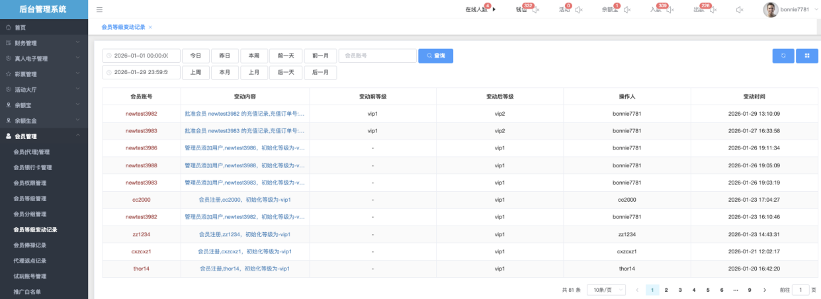
Task: Collapse the sidebar with the hamburger icon
Action: pos(99,10)
